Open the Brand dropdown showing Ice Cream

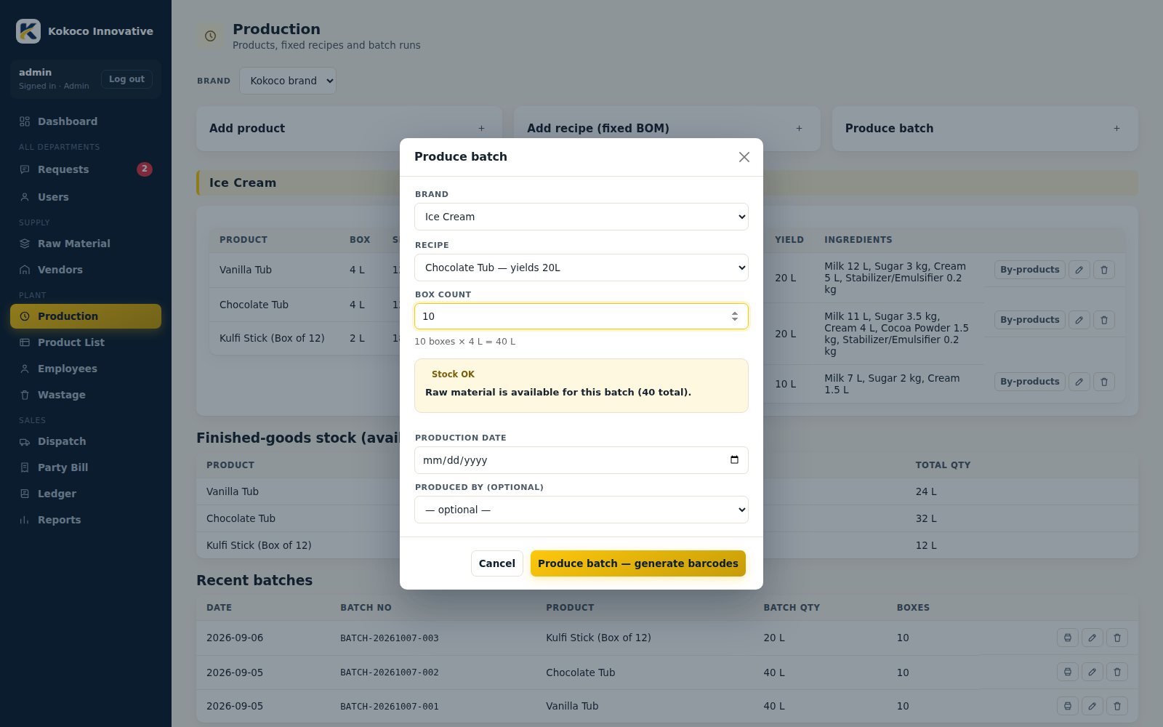581,217
